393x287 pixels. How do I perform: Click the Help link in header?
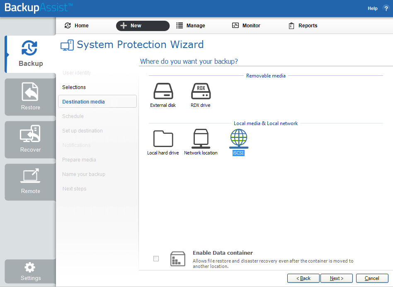pos(372,8)
